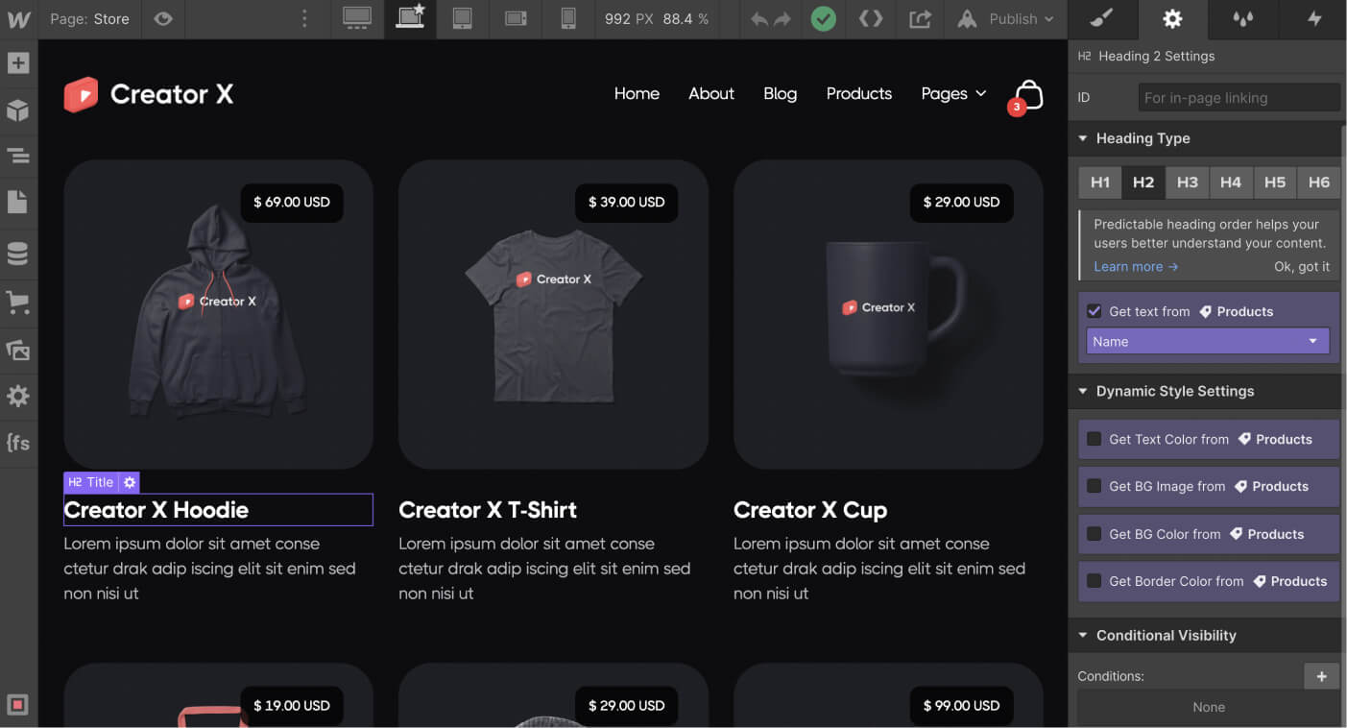1347x728 pixels.
Task: Click the Blog nav link
Action: tap(780, 93)
